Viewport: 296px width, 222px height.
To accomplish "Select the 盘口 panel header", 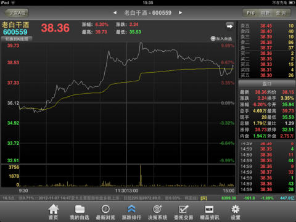I will [x=267, y=84].
